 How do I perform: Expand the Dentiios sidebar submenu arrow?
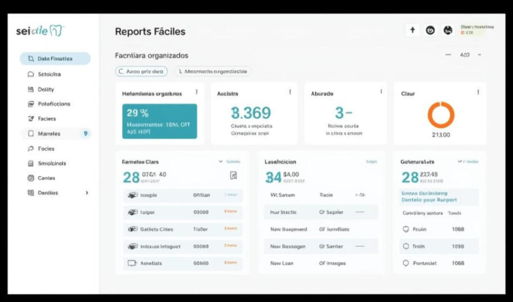[87, 193]
